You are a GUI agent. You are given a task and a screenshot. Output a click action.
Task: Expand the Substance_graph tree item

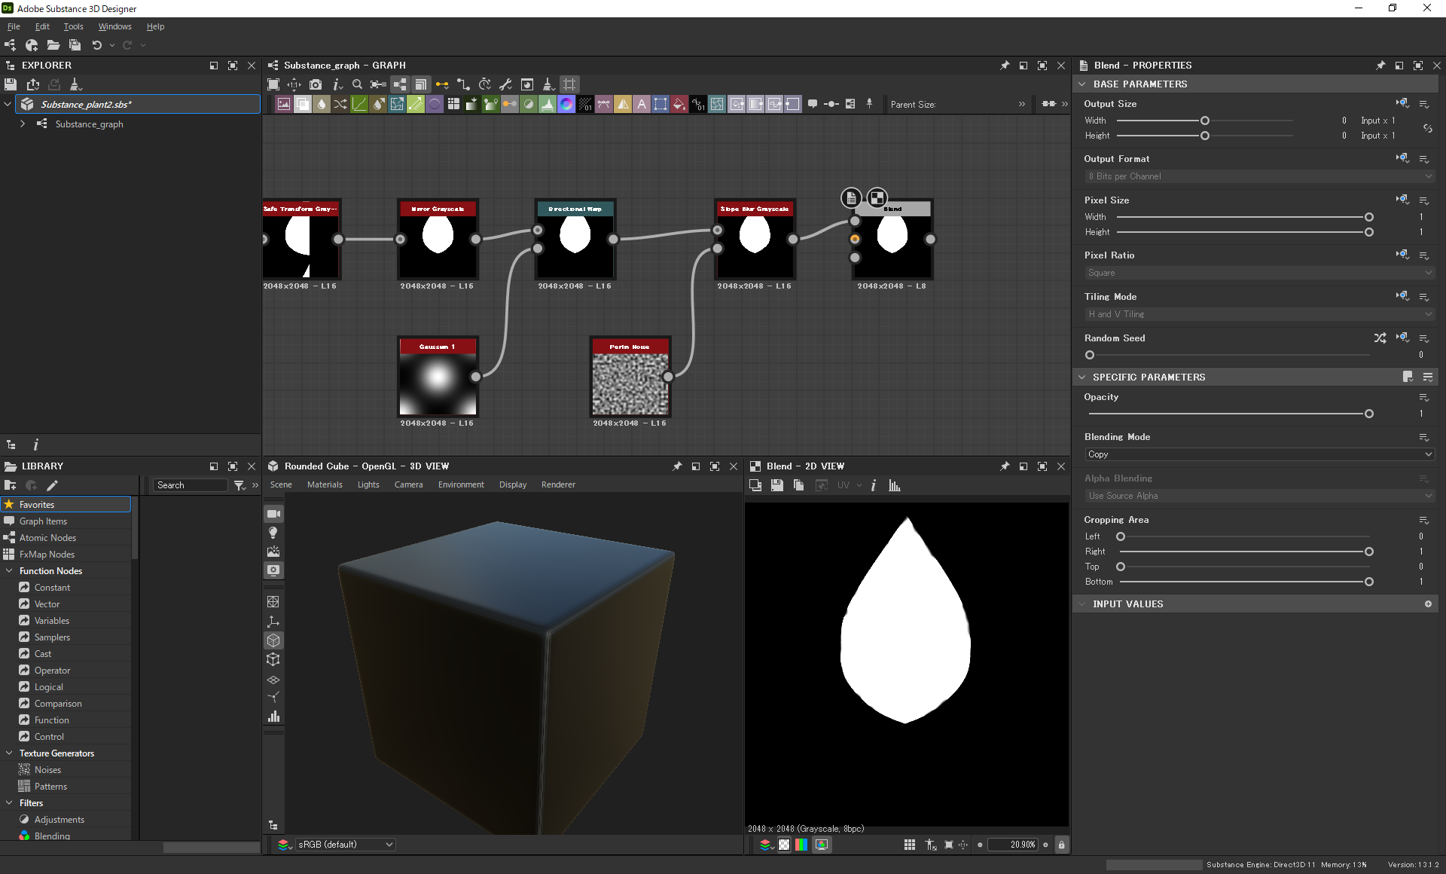[x=22, y=124]
